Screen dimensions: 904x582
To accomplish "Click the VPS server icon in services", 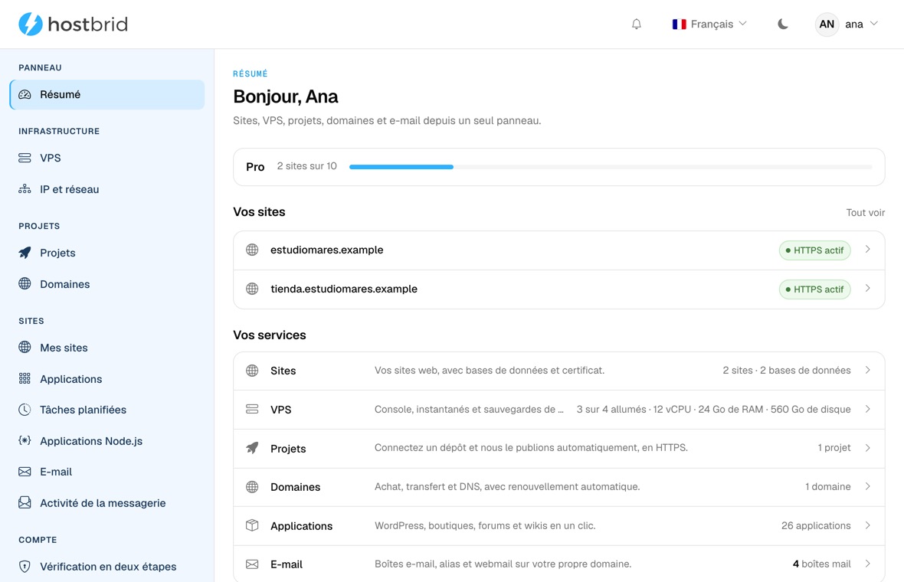I will (252, 409).
